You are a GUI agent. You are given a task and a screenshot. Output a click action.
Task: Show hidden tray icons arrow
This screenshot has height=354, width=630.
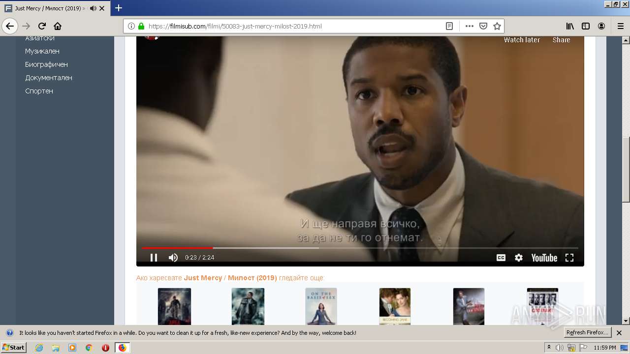(549, 348)
